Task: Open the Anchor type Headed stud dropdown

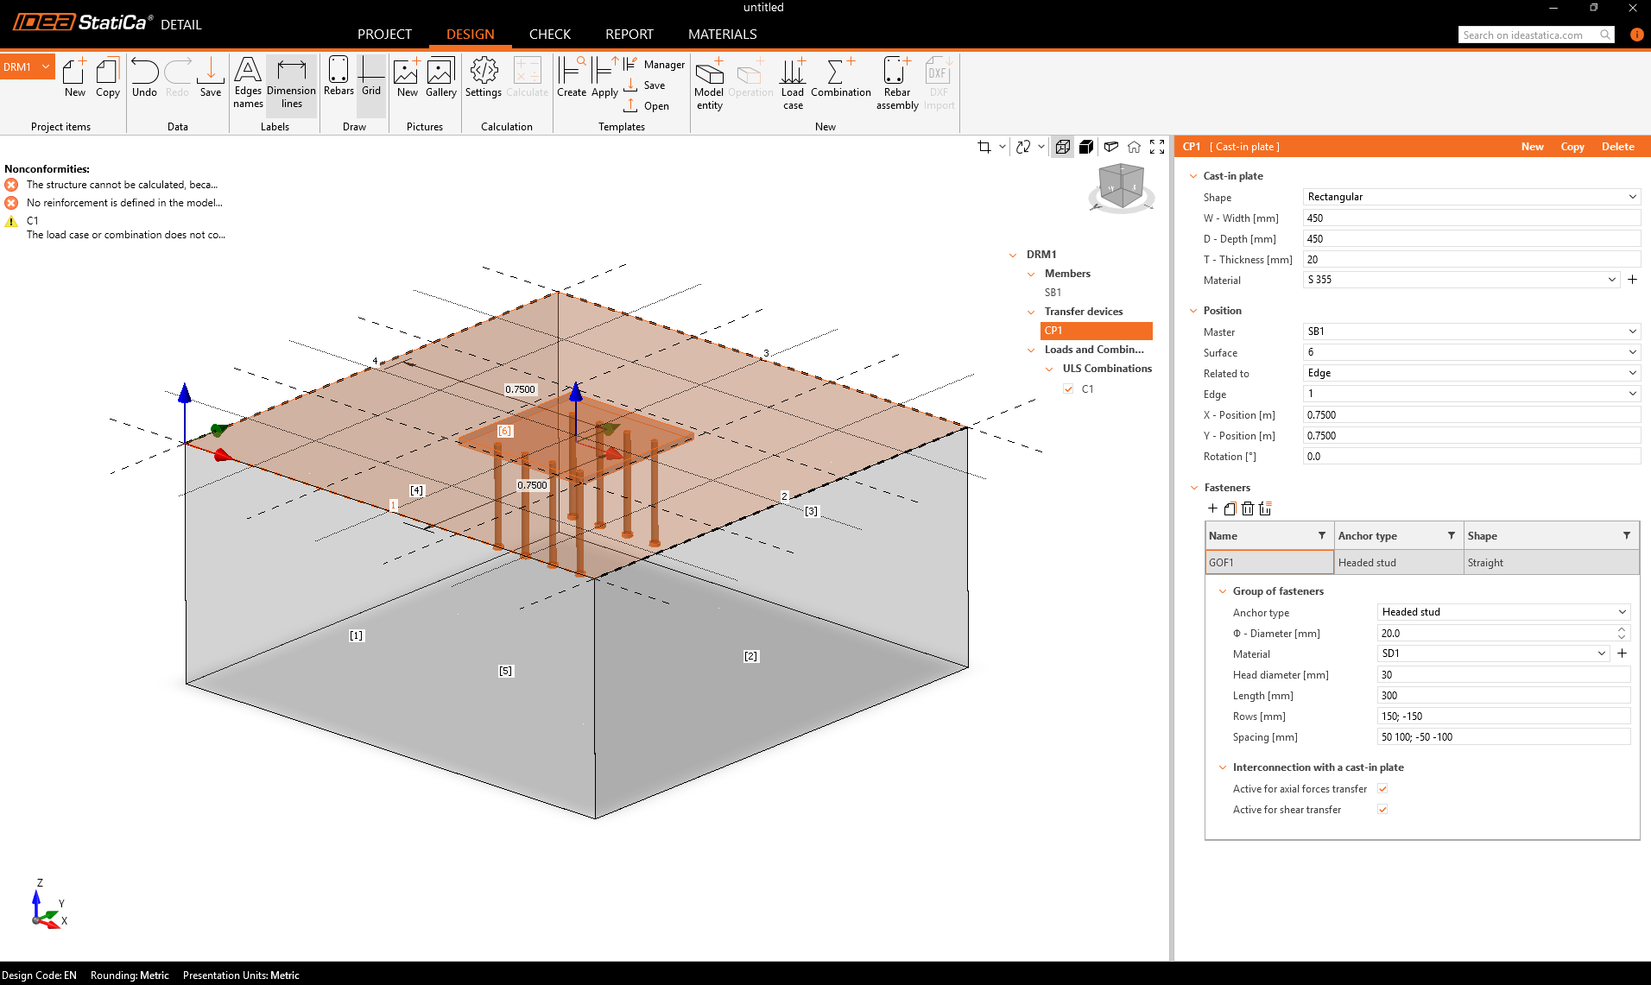Action: pos(1502,612)
